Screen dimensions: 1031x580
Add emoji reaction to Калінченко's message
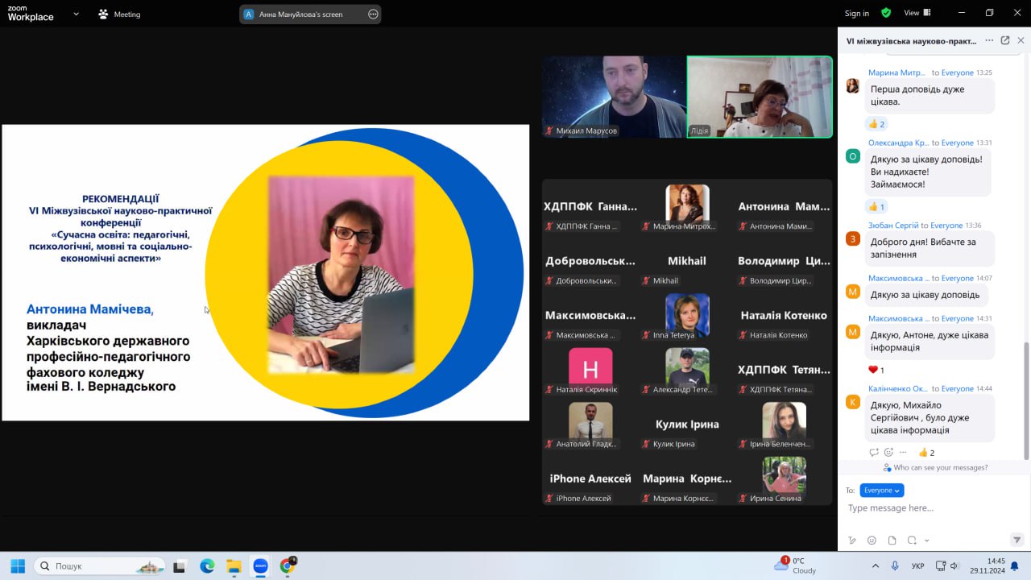point(888,453)
